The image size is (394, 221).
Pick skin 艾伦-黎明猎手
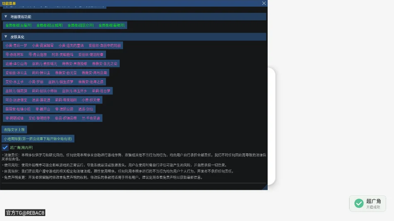tap(39, 118)
